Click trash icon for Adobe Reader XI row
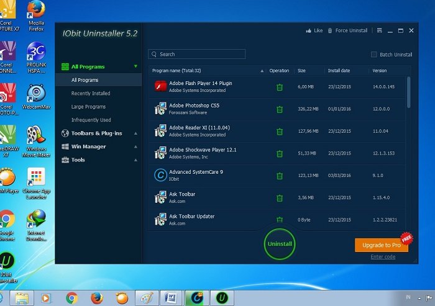 (280, 131)
